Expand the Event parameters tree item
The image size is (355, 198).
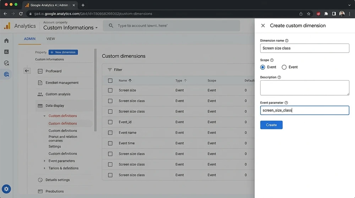45,161
